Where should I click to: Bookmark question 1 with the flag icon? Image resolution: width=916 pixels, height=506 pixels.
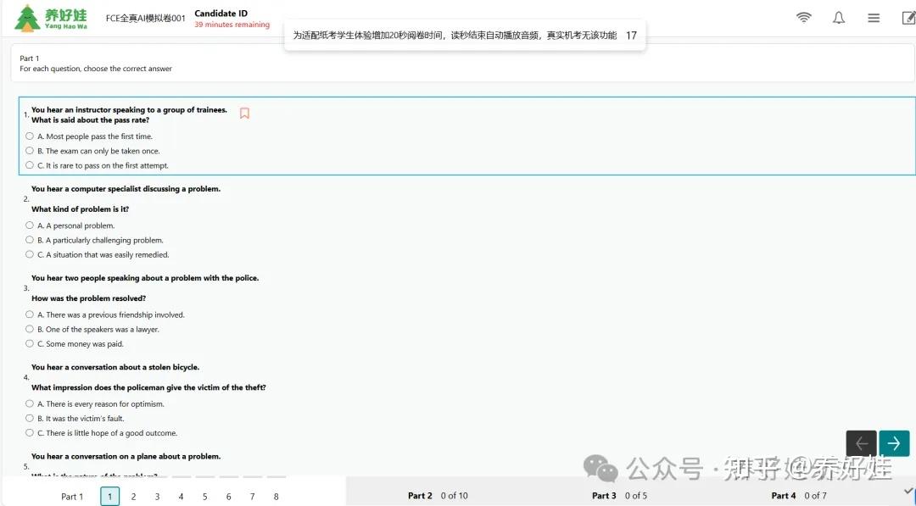click(x=244, y=112)
